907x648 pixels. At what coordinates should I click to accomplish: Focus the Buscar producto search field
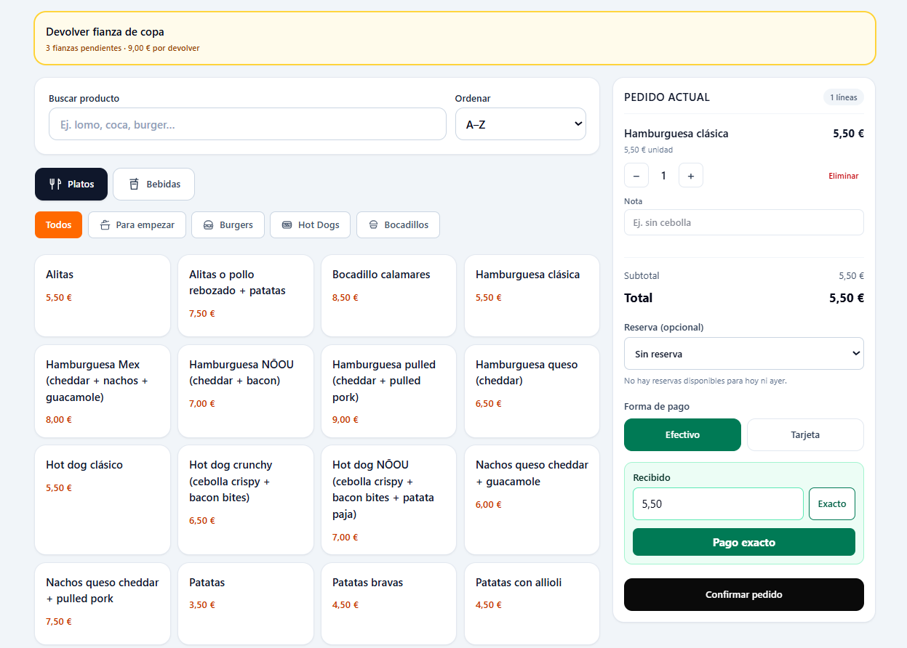tap(247, 124)
